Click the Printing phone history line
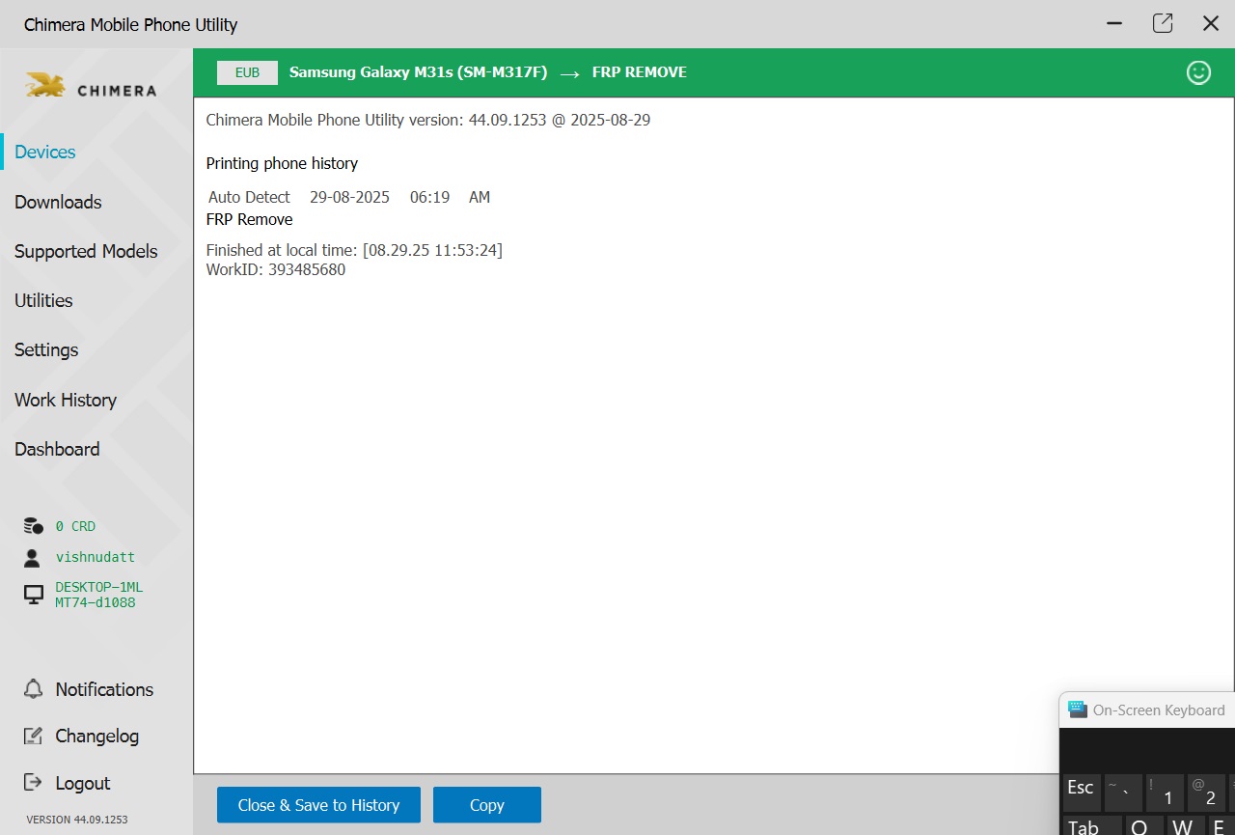The width and height of the screenshot is (1235, 835). click(x=282, y=164)
